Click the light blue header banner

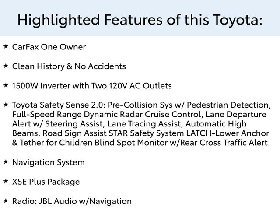[140, 18]
